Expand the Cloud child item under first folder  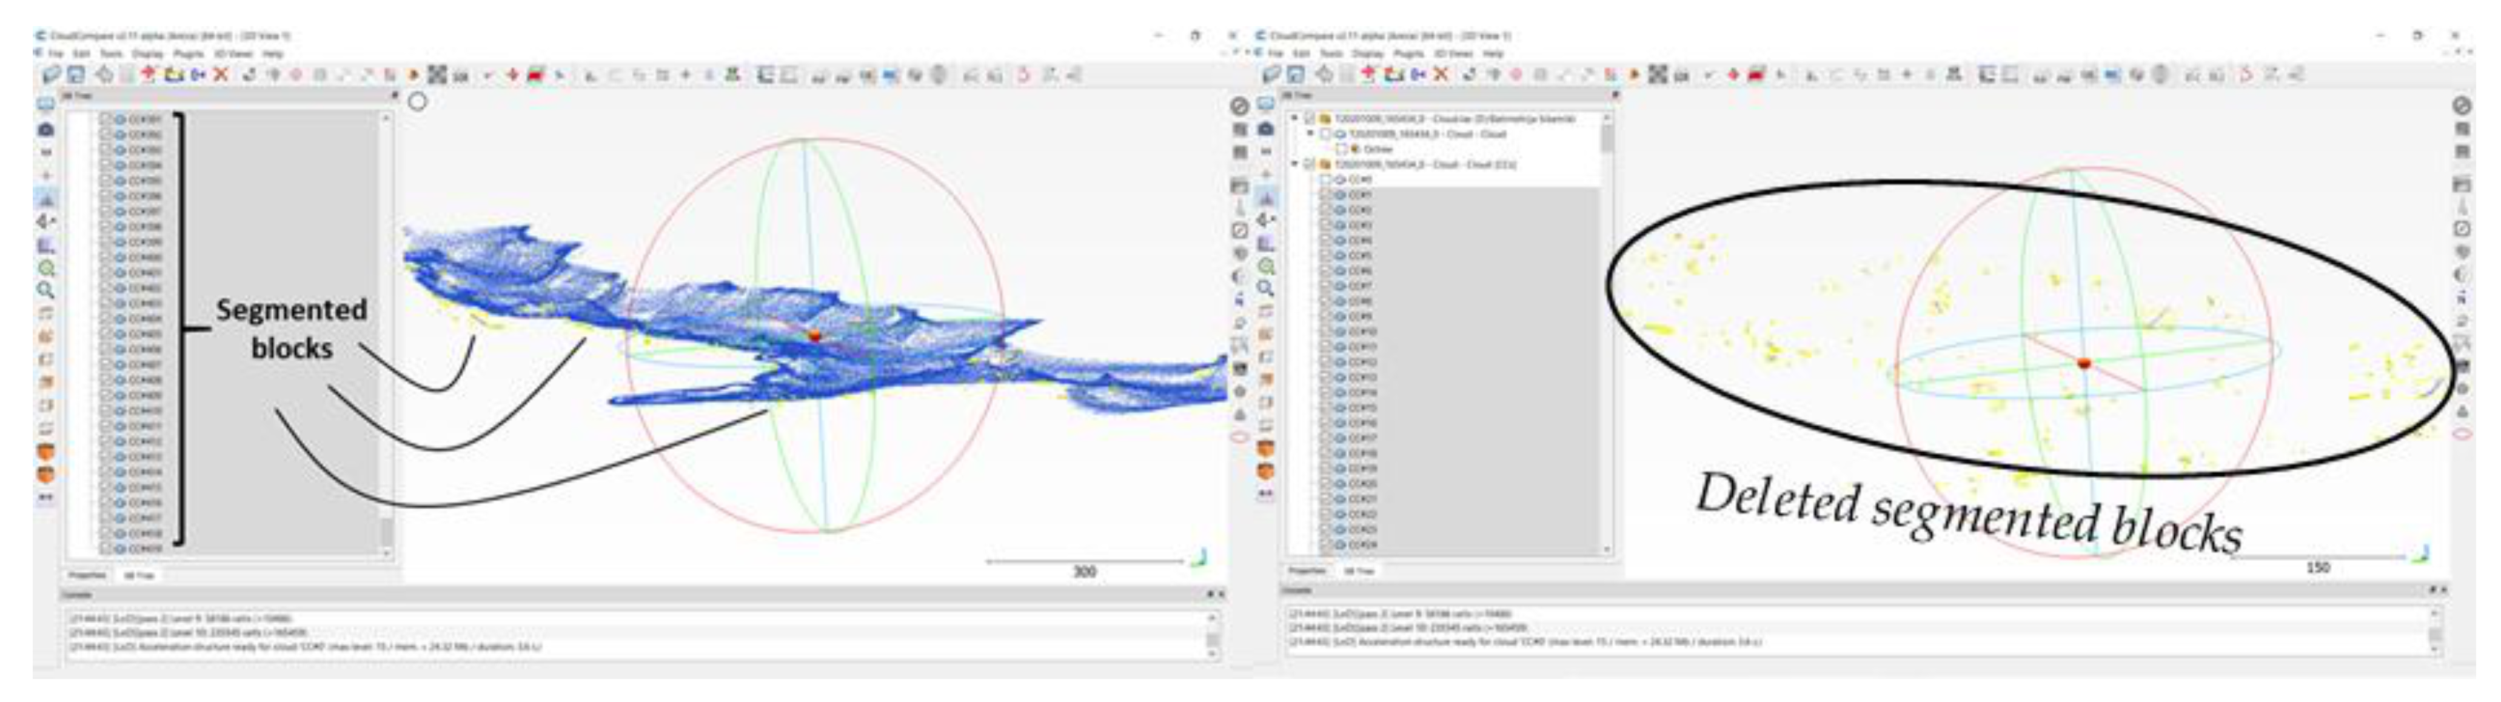[x=1310, y=134]
